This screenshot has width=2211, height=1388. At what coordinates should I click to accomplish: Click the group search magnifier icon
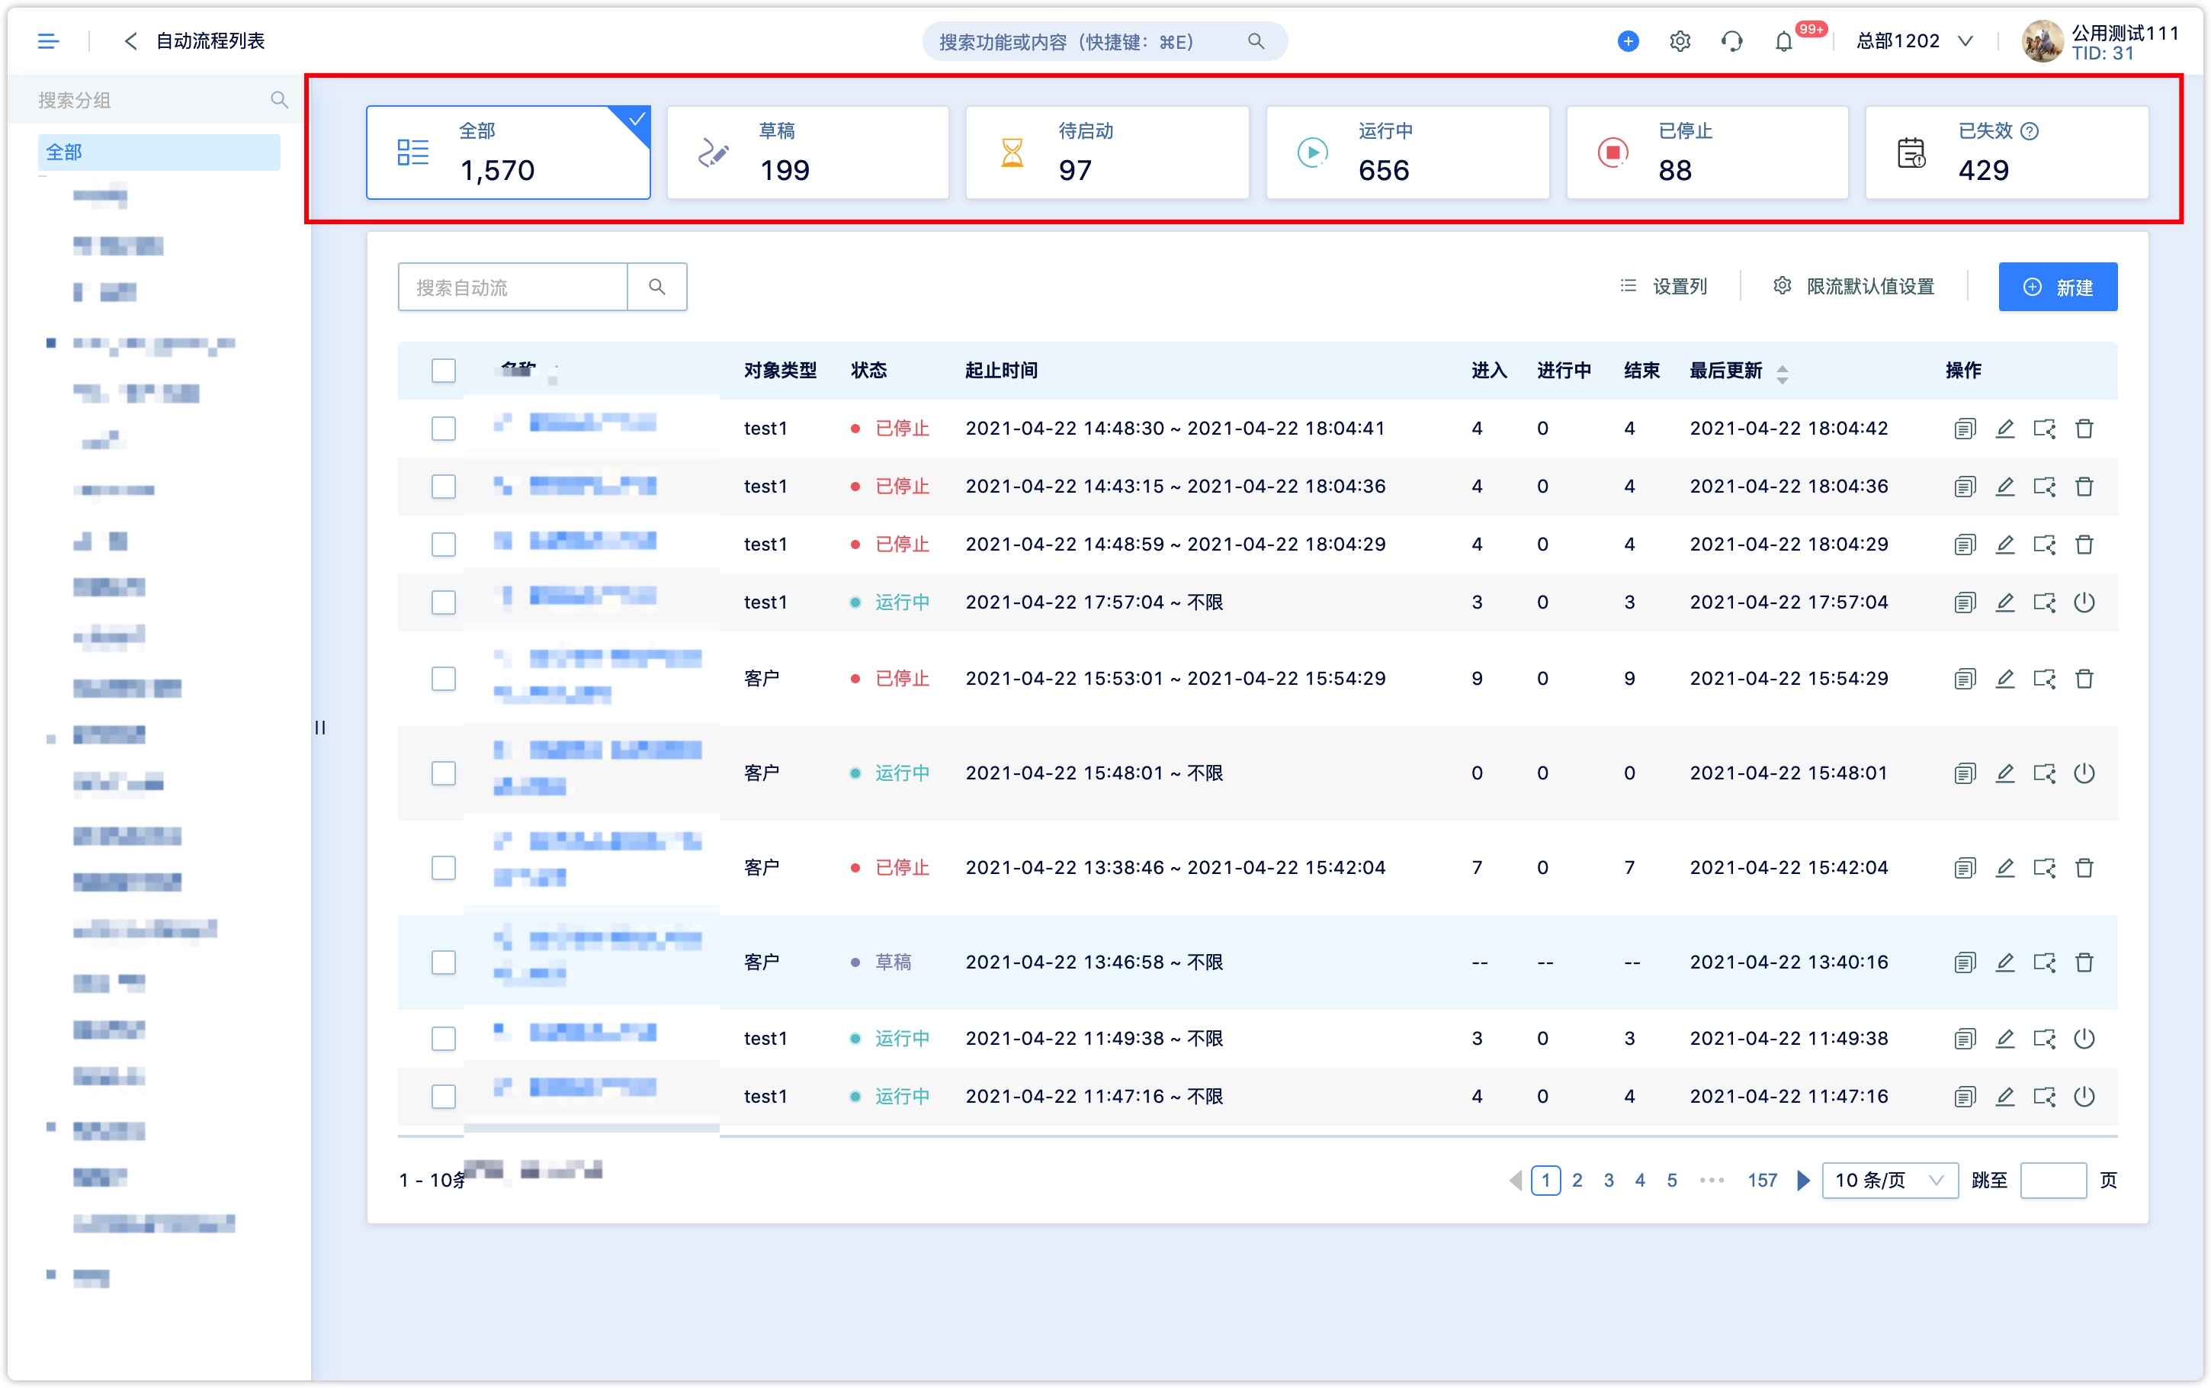coord(279,99)
